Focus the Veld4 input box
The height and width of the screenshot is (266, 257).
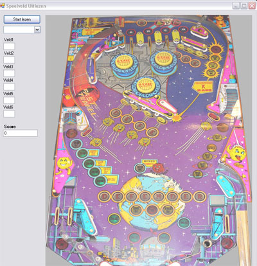click(x=9, y=87)
